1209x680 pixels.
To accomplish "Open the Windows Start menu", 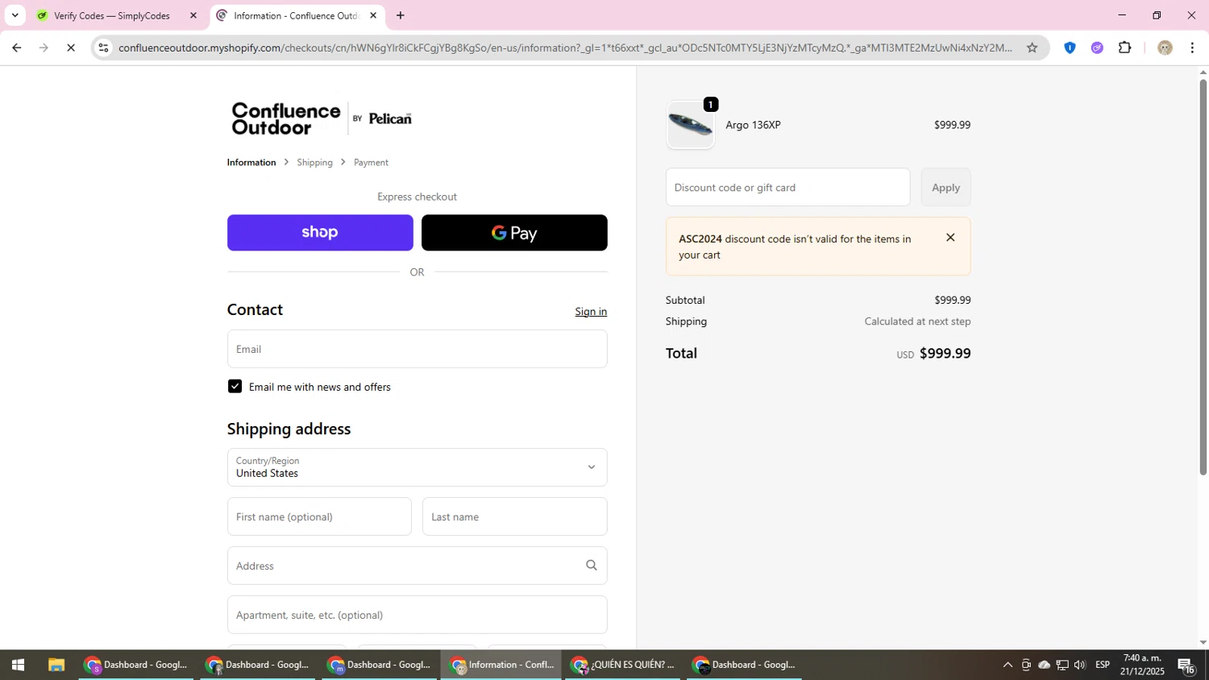I will click(18, 665).
